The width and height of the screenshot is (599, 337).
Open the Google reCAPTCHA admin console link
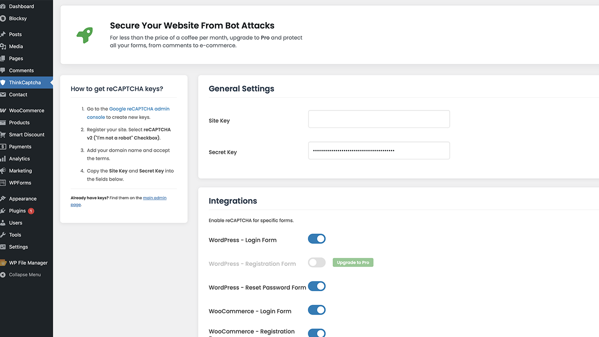pyautogui.click(x=139, y=109)
